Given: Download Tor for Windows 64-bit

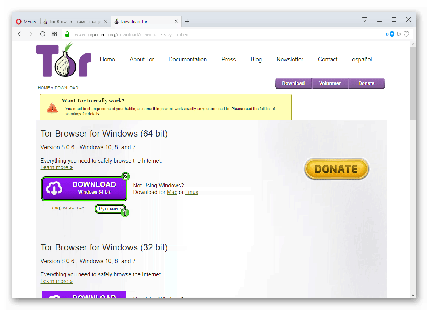Looking at the screenshot, I should point(84,188).
